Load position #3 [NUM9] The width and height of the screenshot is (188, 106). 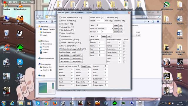(77, 62)
